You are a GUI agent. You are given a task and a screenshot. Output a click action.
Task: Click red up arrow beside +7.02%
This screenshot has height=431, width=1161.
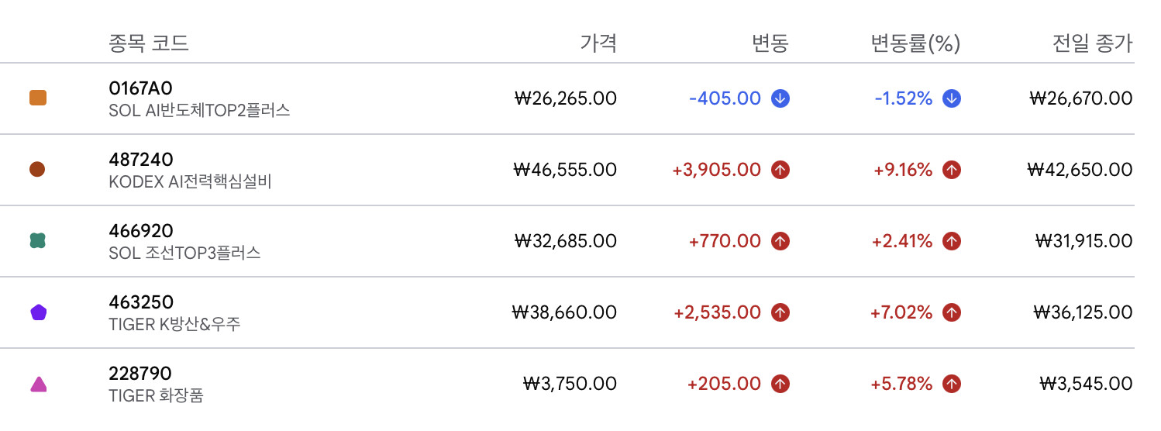point(952,312)
